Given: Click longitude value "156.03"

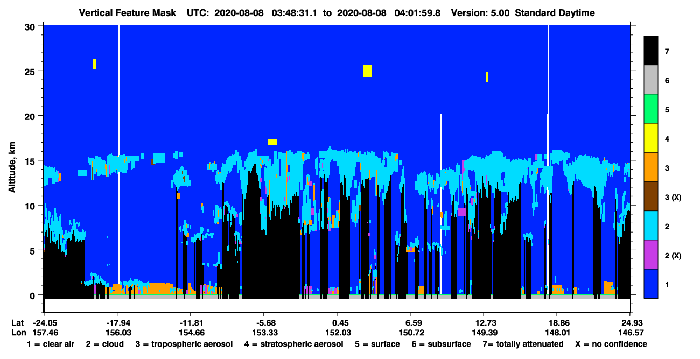Looking at the screenshot, I should point(117,333).
